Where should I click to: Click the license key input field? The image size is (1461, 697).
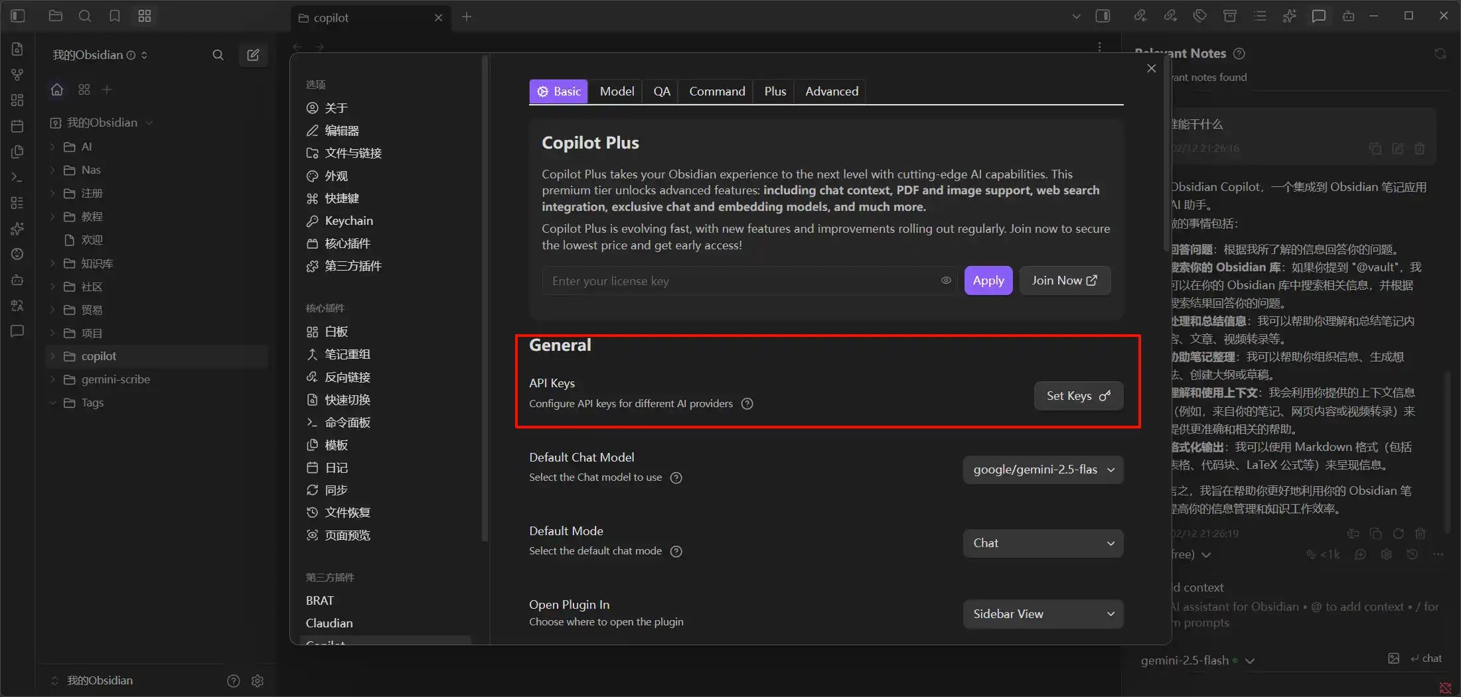pos(740,281)
